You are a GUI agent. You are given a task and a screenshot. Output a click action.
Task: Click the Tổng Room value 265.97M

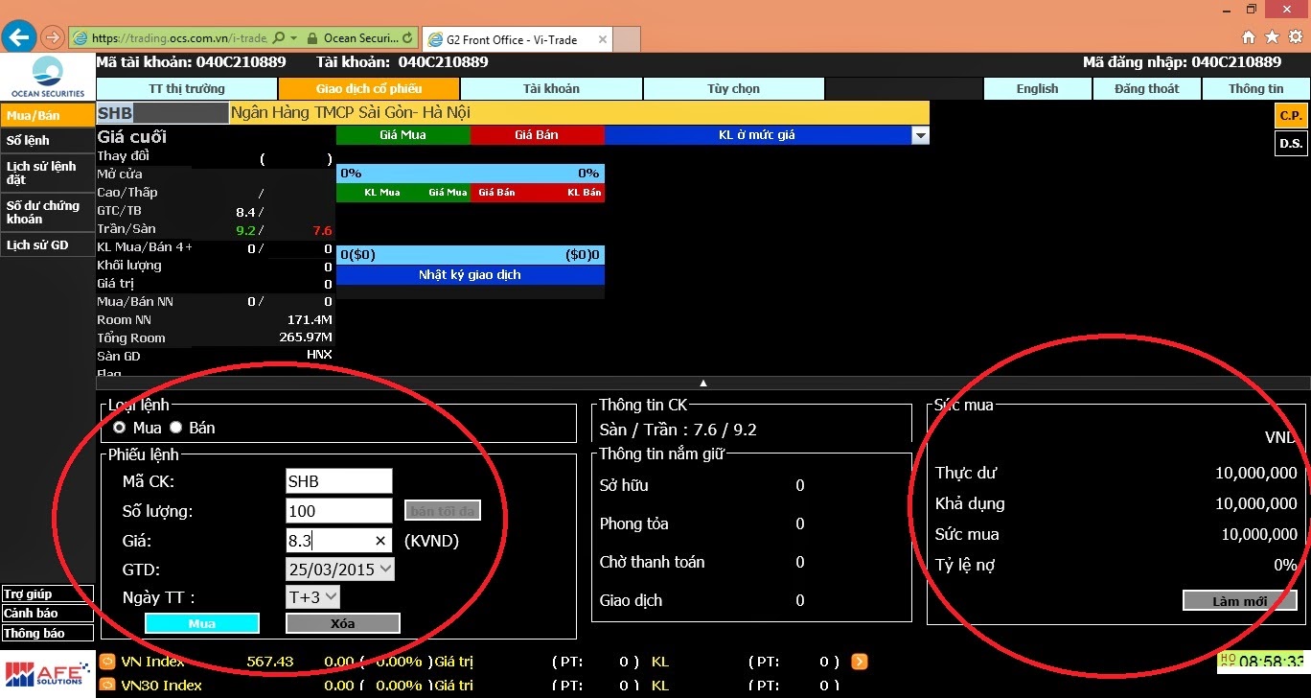point(306,337)
